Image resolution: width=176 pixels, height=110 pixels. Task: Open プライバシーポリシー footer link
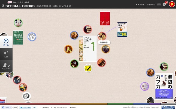click(59, 108)
